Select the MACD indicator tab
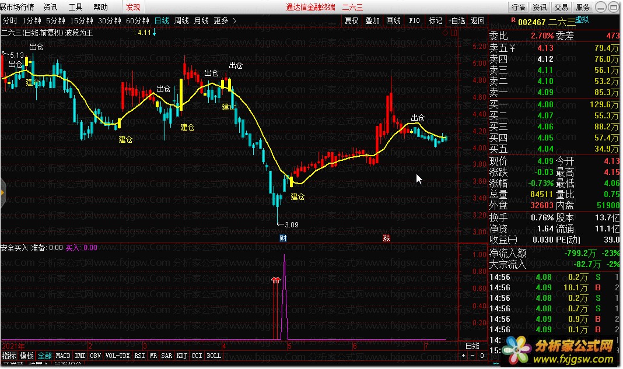 [x=63, y=356]
